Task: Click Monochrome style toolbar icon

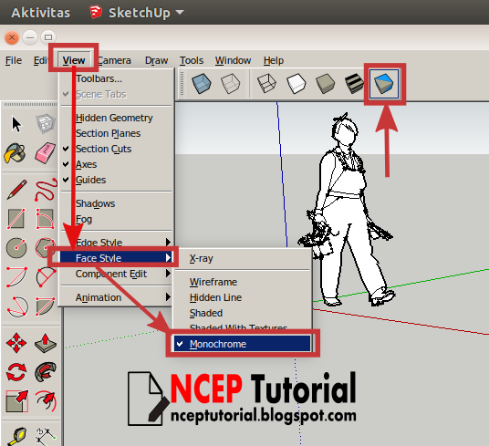Action: click(x=384, y=84)
